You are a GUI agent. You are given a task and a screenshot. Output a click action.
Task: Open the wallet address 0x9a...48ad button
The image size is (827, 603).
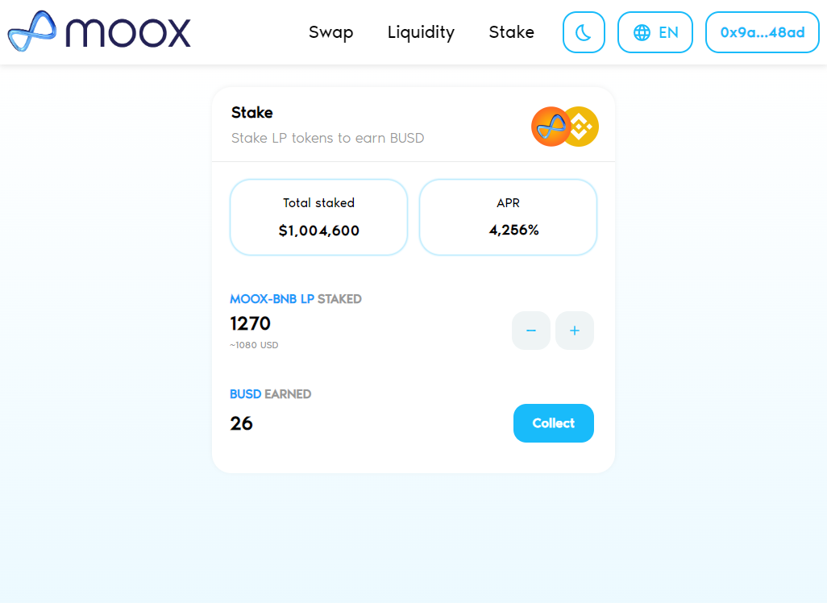click(x=763, y=32)
